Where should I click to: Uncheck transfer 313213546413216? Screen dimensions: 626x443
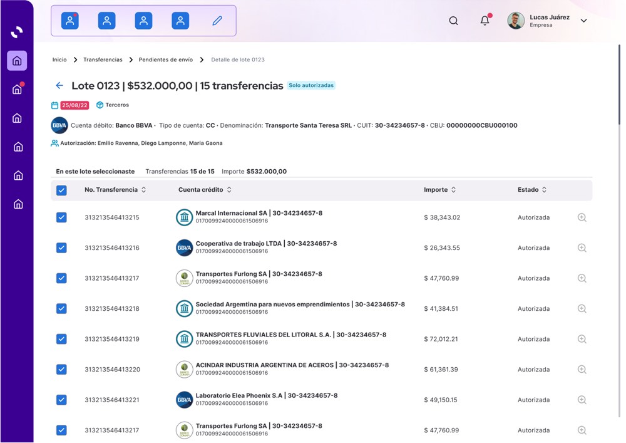tap(61, 248)
